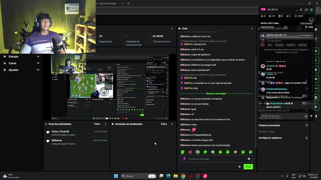This screenshot has width=321, height=180.
Task: Jump to Nuevos mensajes divider
Action: point(216,93)
